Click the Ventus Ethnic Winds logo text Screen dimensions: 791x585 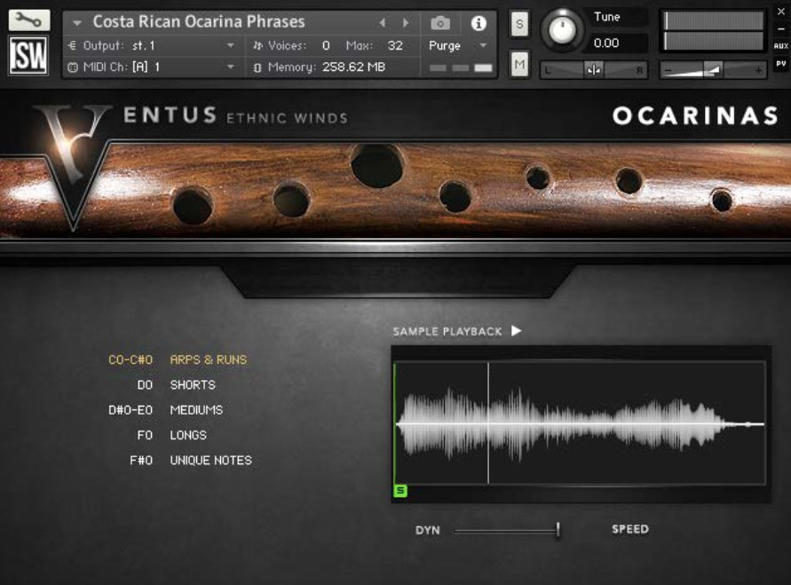[235, 116]
